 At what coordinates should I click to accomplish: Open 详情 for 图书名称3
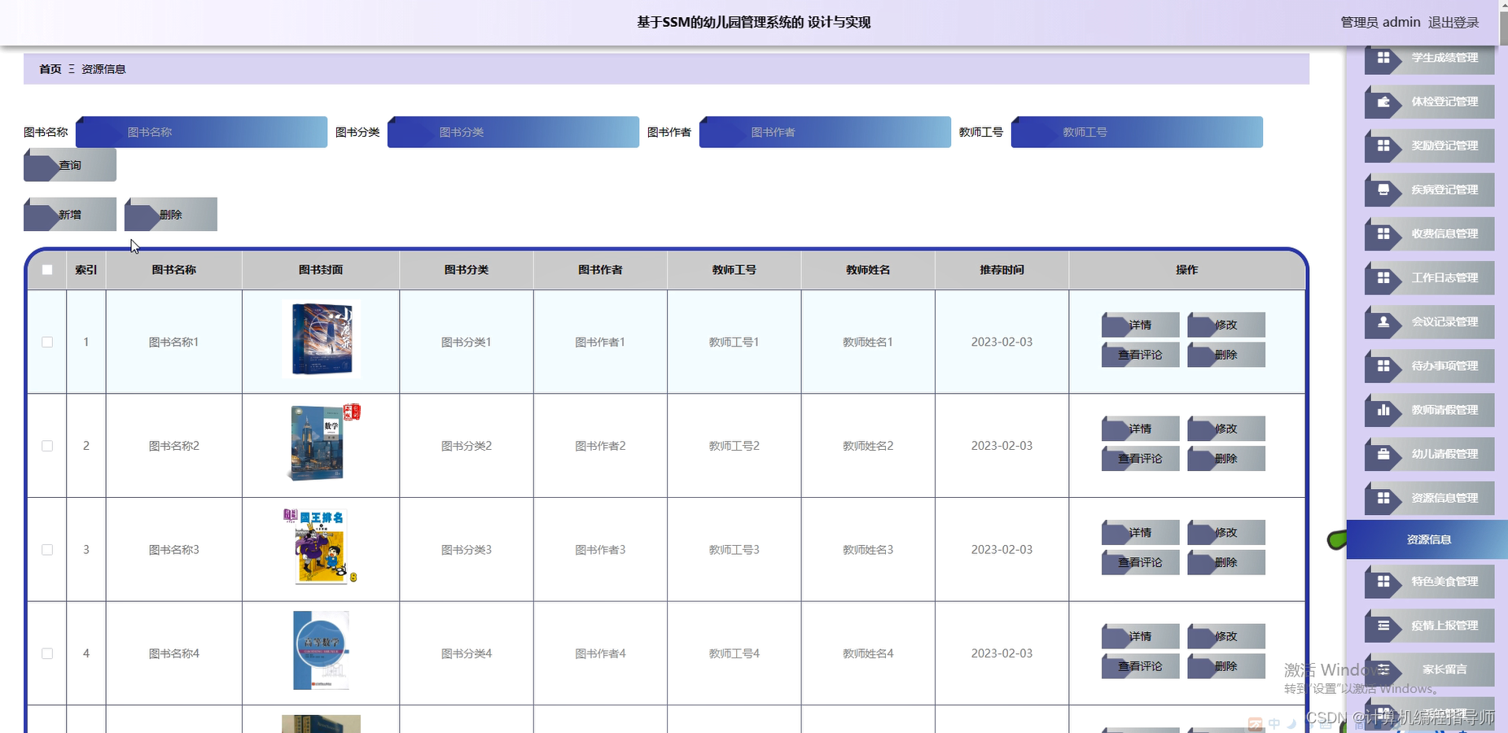[1140, 533]
